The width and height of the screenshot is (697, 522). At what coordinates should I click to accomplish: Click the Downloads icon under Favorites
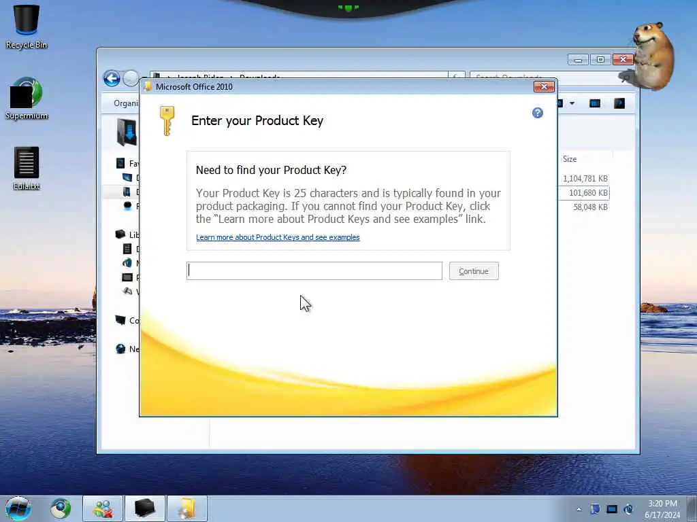tap(127, 192)
